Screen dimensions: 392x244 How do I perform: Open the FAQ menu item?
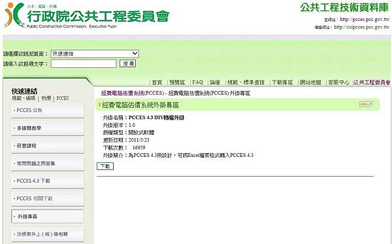click(x=197, y=82)
